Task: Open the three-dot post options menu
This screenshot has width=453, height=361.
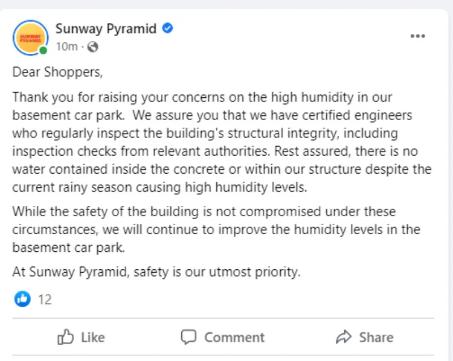Action: coord(417,36)
